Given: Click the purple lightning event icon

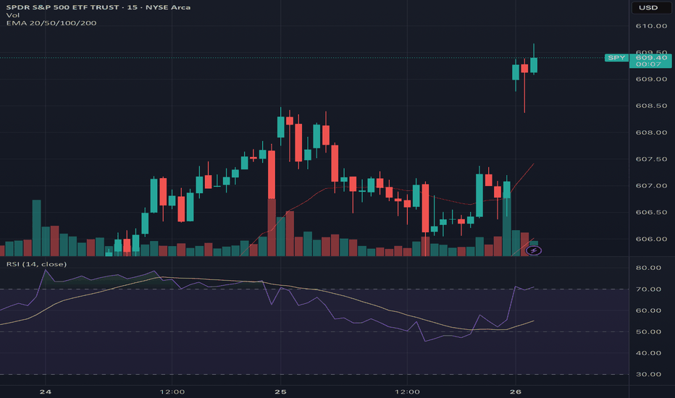Looking at the screenshot, I should tap(533, 250).
